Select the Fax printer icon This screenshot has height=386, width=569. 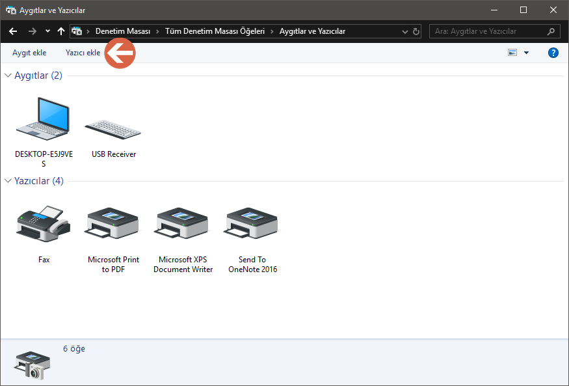coord(44,224)
